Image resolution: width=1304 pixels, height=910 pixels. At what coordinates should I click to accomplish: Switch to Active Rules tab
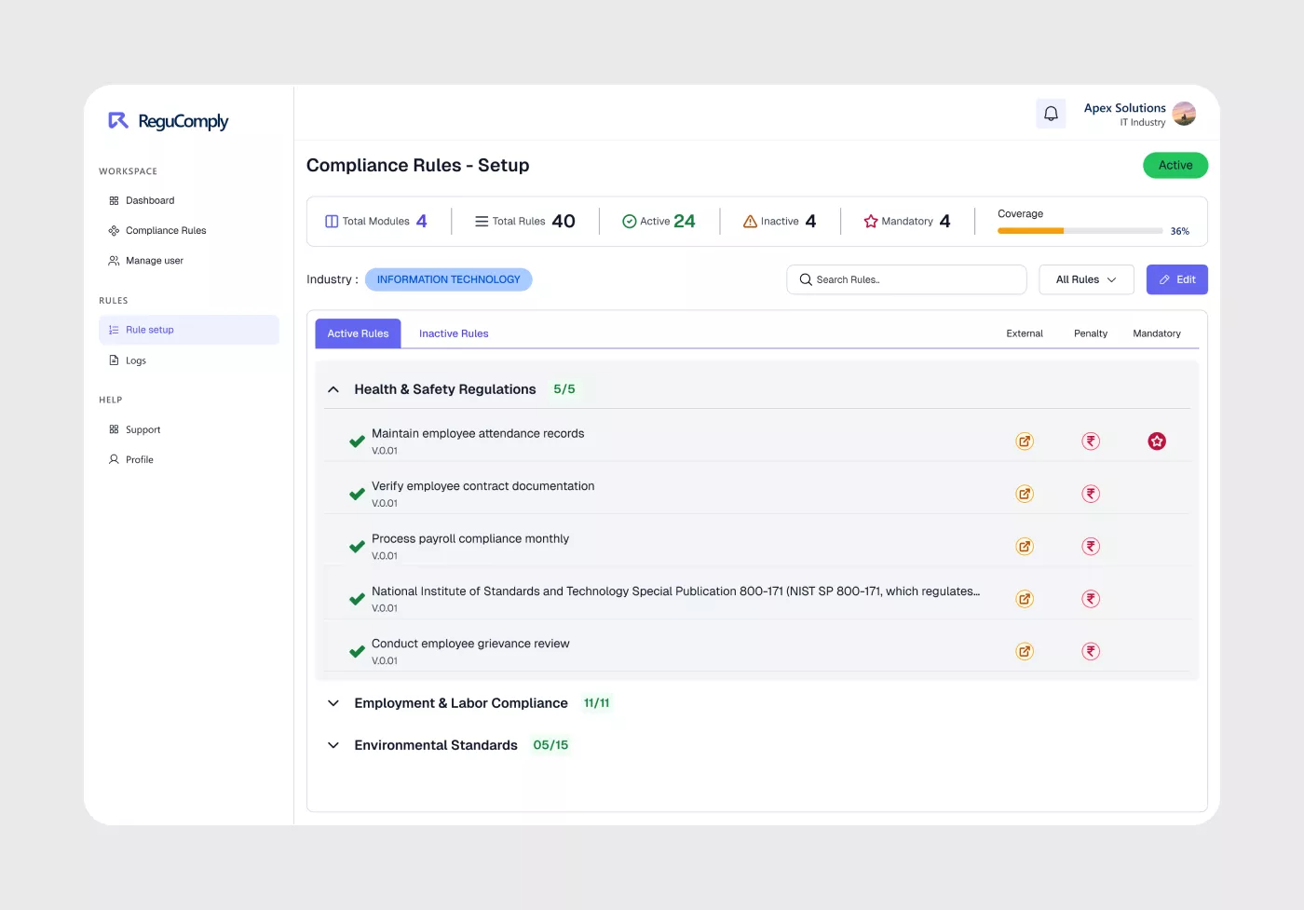358,333
